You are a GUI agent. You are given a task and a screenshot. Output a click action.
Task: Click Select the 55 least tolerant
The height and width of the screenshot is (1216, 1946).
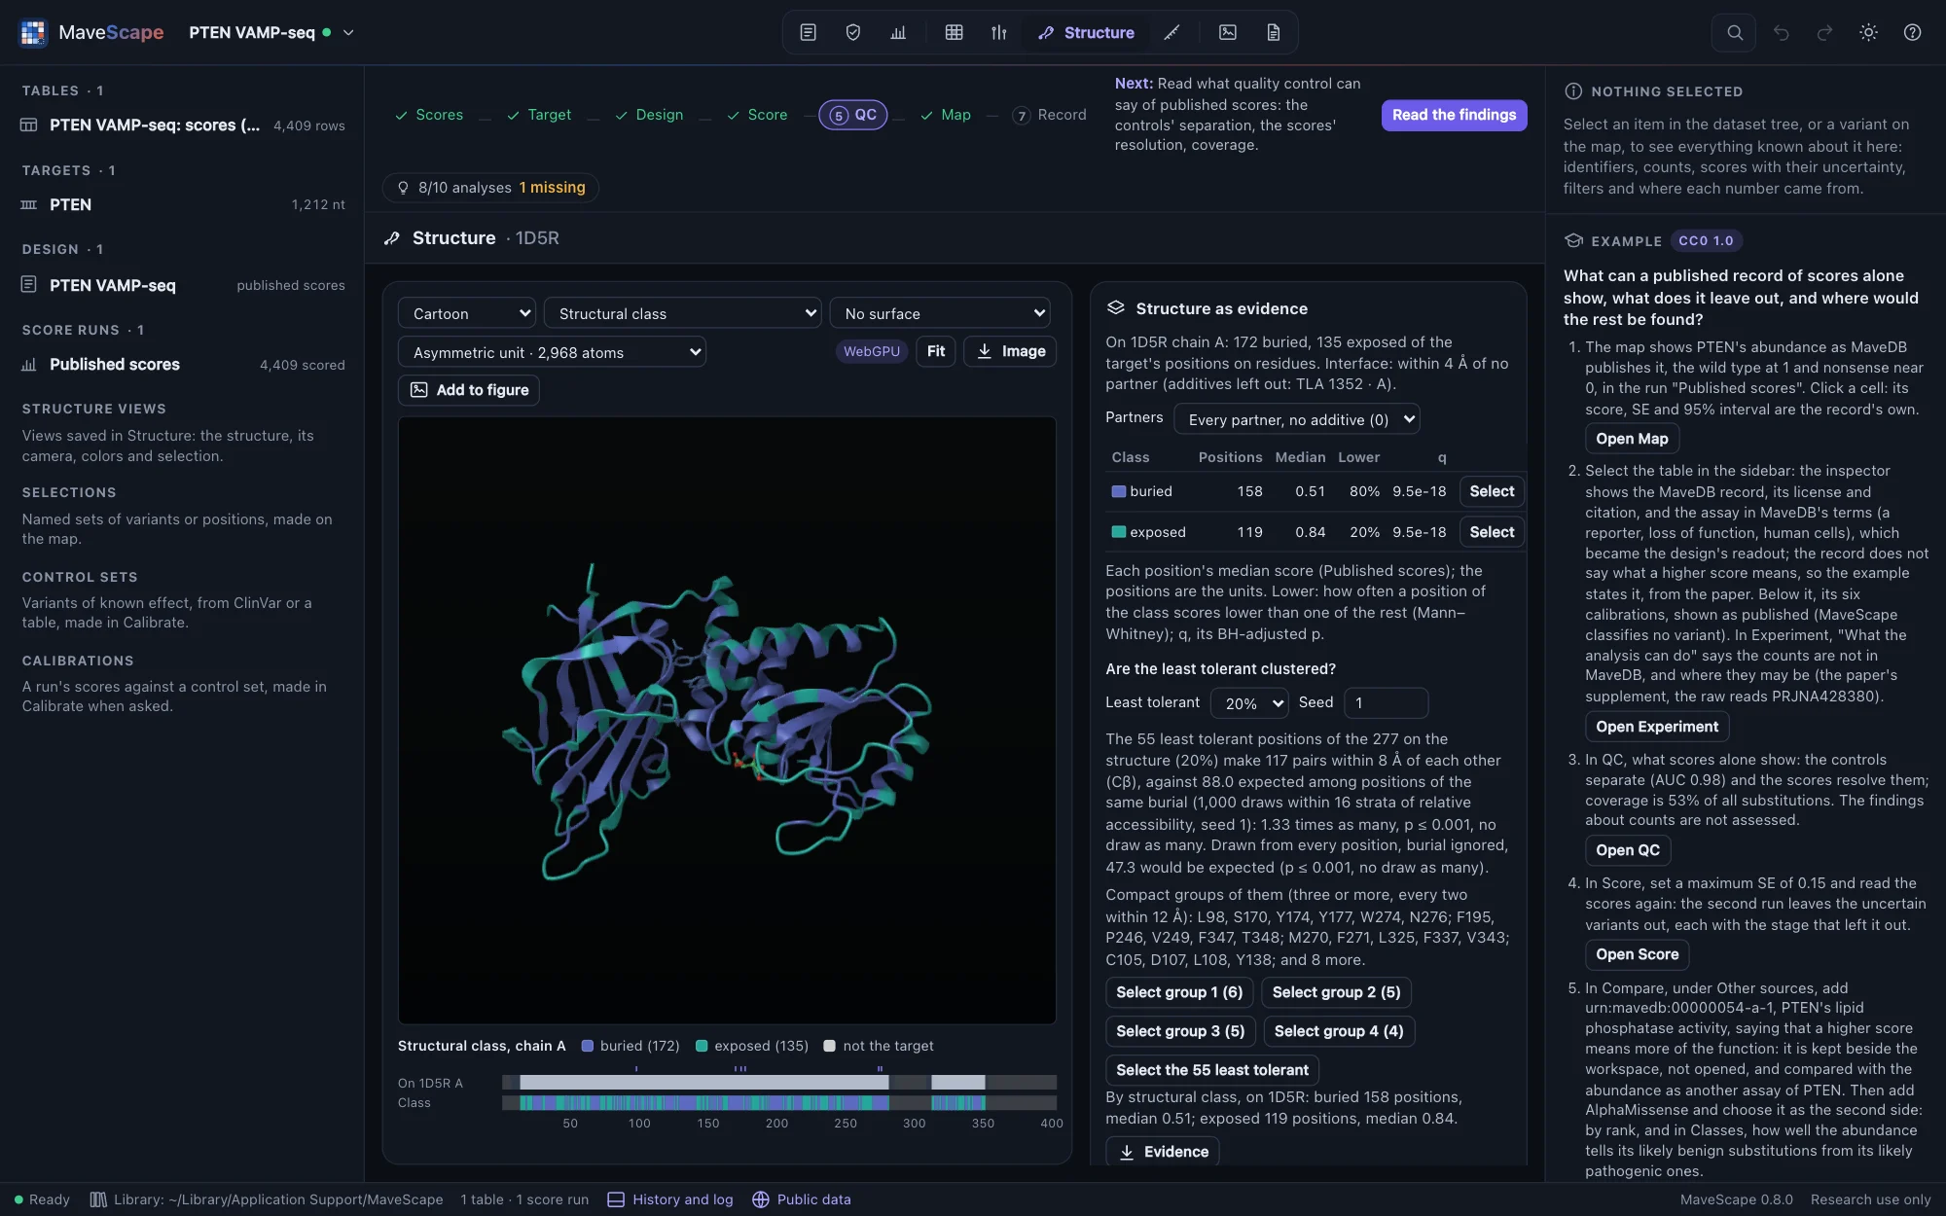(1212, 1070)
